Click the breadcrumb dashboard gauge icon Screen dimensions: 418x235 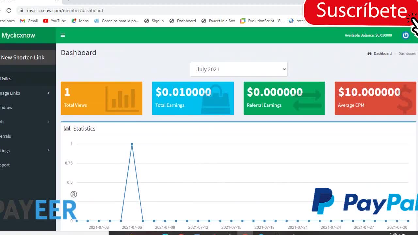[369, 54]
